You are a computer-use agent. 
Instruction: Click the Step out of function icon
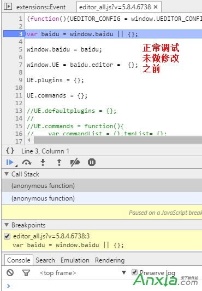point(59,162)
